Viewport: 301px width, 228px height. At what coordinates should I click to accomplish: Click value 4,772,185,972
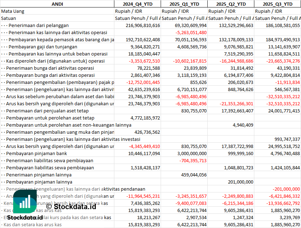point(145,118)
